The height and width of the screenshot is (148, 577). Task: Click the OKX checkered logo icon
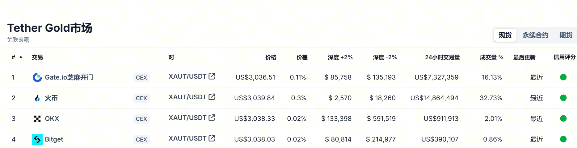pyautogui.click(x=37, y=119)
